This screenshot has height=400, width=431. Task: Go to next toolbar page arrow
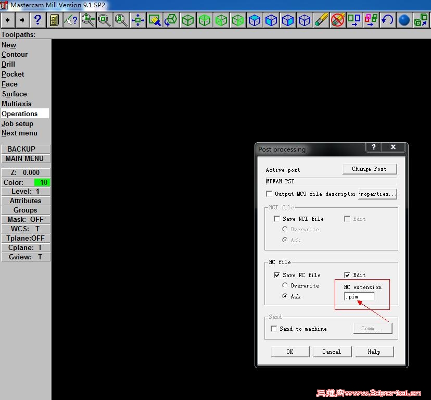(x=22, y=20)
